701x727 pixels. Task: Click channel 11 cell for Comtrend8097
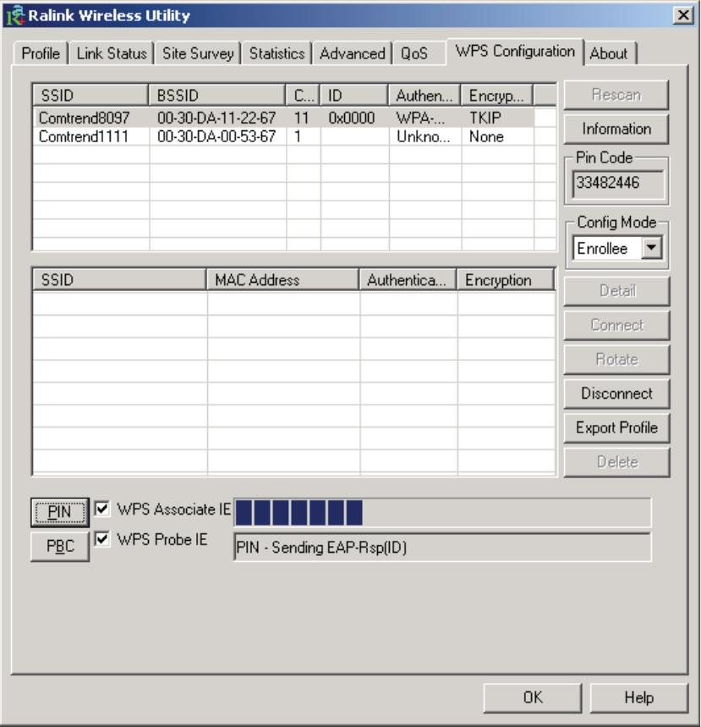[301, 118]
